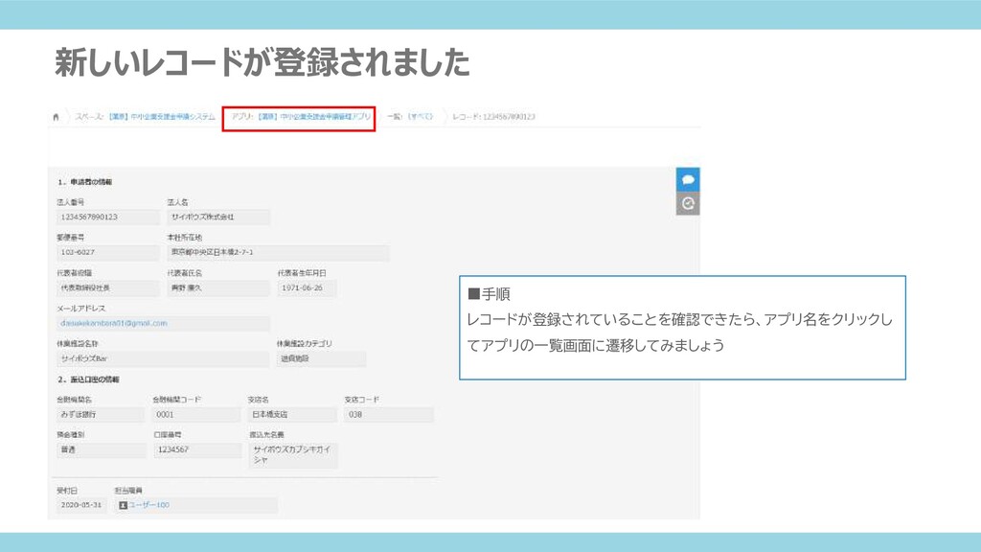Click the breadcrumb record number text
The width and height of the screenshot is (981, 552).
pyautogui.click(x=493, y=117)
